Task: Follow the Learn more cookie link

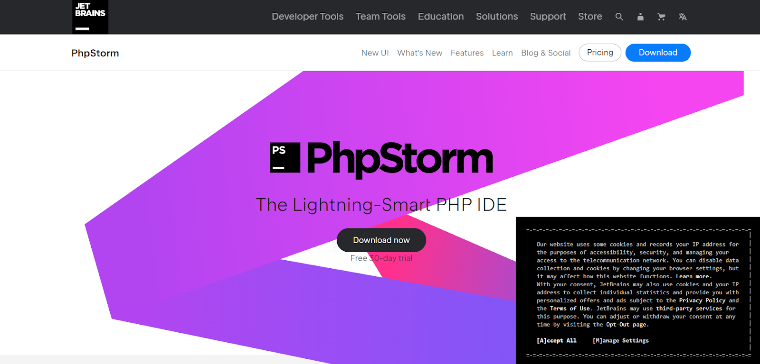Action: (x=693, y=276)
